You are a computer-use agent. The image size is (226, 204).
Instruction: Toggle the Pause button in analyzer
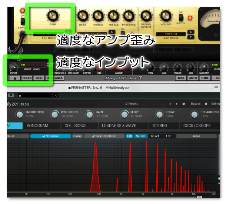18,136
